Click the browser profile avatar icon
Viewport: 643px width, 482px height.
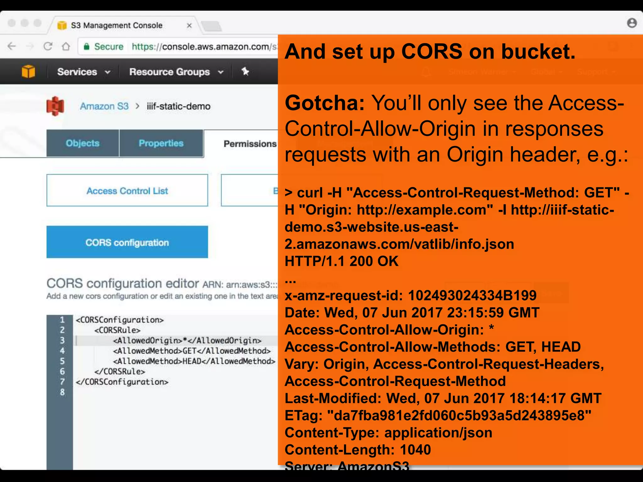[632, 23]
